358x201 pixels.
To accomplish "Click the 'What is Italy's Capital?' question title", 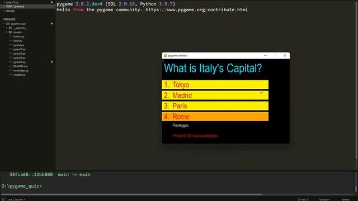I will [x=213, y=68].
